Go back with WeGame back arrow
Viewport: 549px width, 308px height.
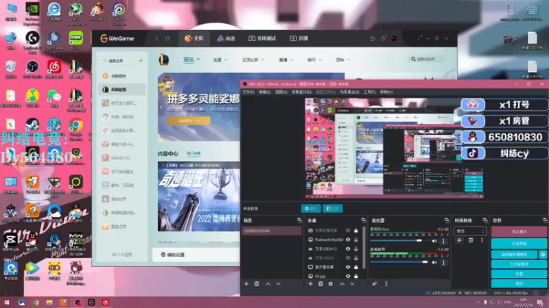point(157,38)
